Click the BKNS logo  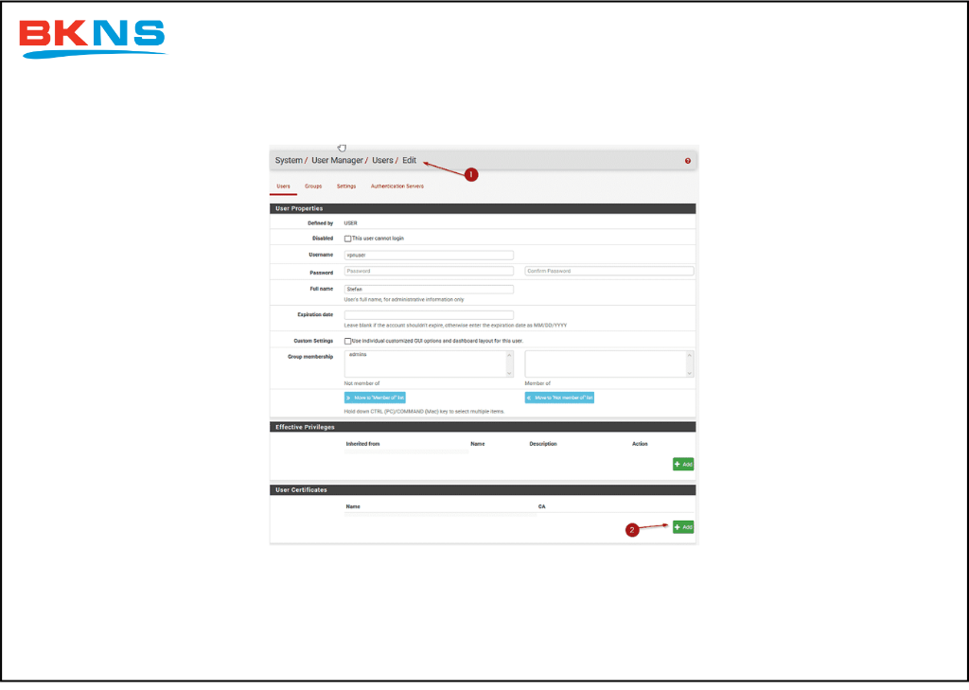92,37
